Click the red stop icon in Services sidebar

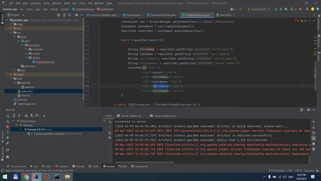[x=8, y=127]
